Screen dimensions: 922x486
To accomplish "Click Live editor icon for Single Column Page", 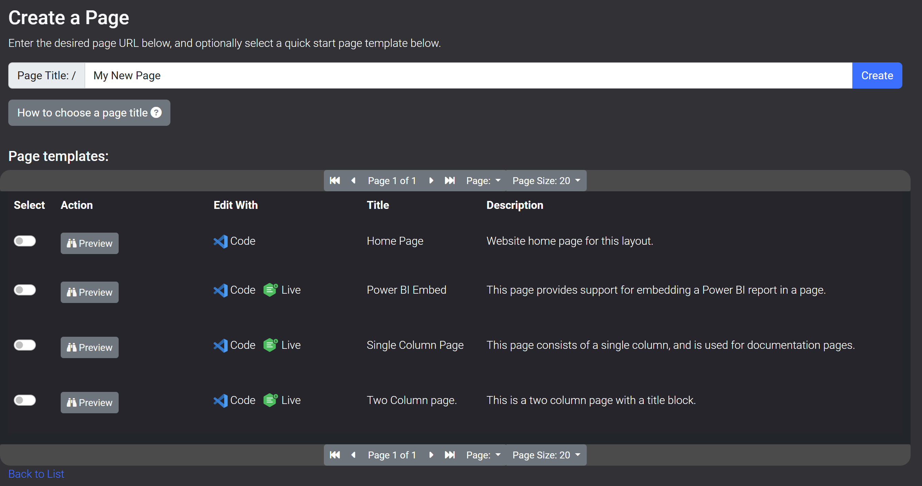I will pos(270,345).
